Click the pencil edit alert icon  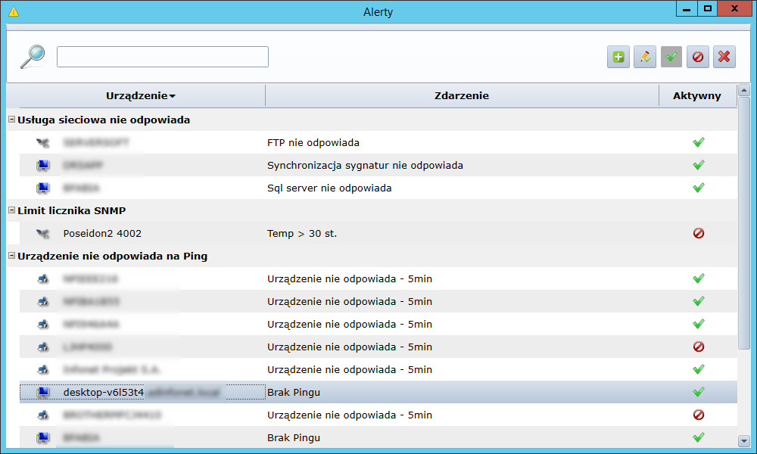(x=644, y=57)
